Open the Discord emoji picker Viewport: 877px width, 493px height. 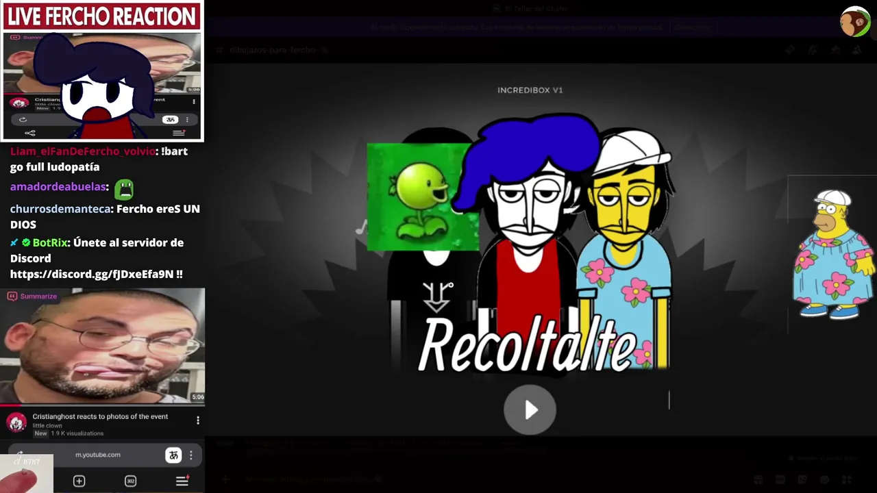[824, 480]
